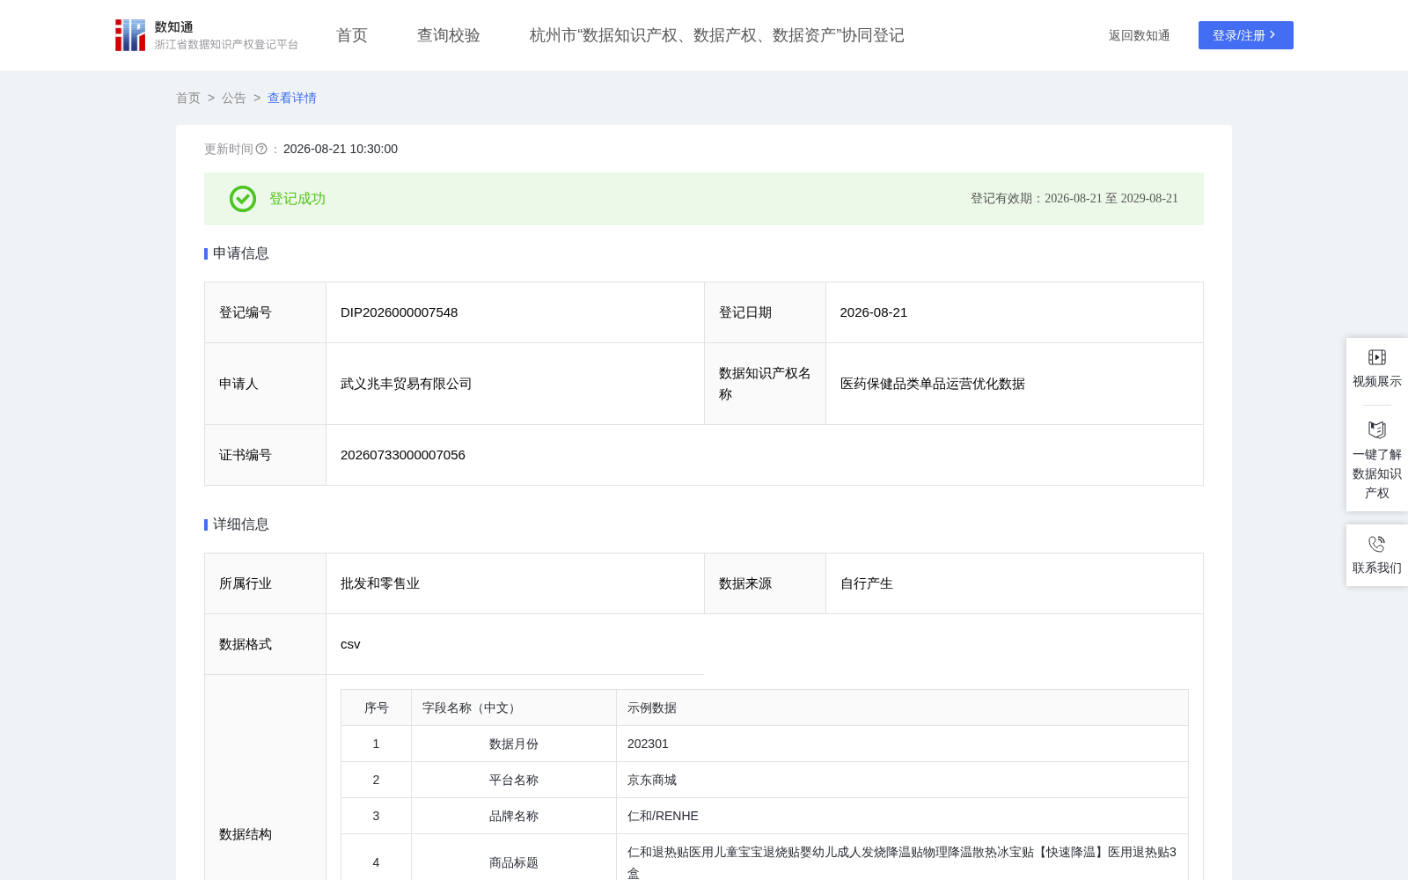1408x880 pixels.
Task: Open the 杭州市协同登记 navigation item
Action: 717,35
